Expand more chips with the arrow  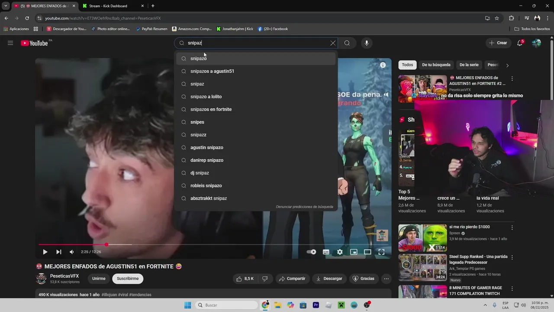click(x=507, y=65)
